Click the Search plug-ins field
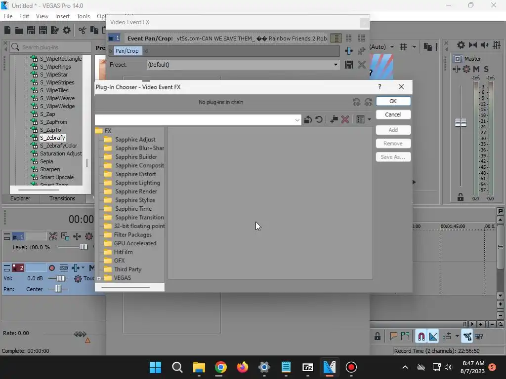Image resolution: width=506 pixels, height=379 pixels. point(50,47)
